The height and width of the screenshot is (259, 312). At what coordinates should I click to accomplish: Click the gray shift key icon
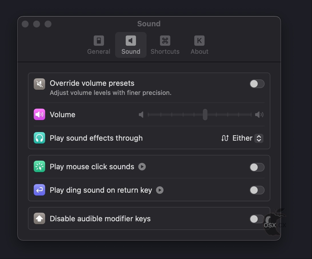pyautogui.click(x=39, y=218)
